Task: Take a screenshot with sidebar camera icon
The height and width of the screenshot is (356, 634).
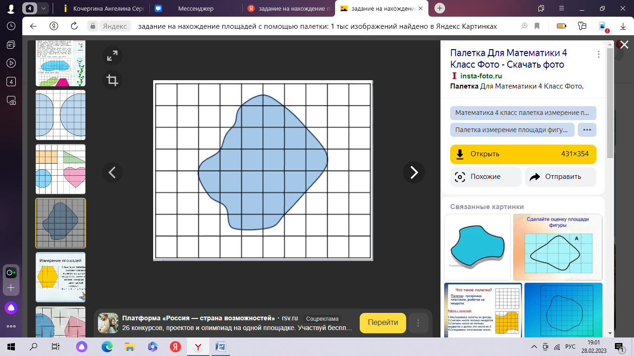Action: click(x=11, y=100)
